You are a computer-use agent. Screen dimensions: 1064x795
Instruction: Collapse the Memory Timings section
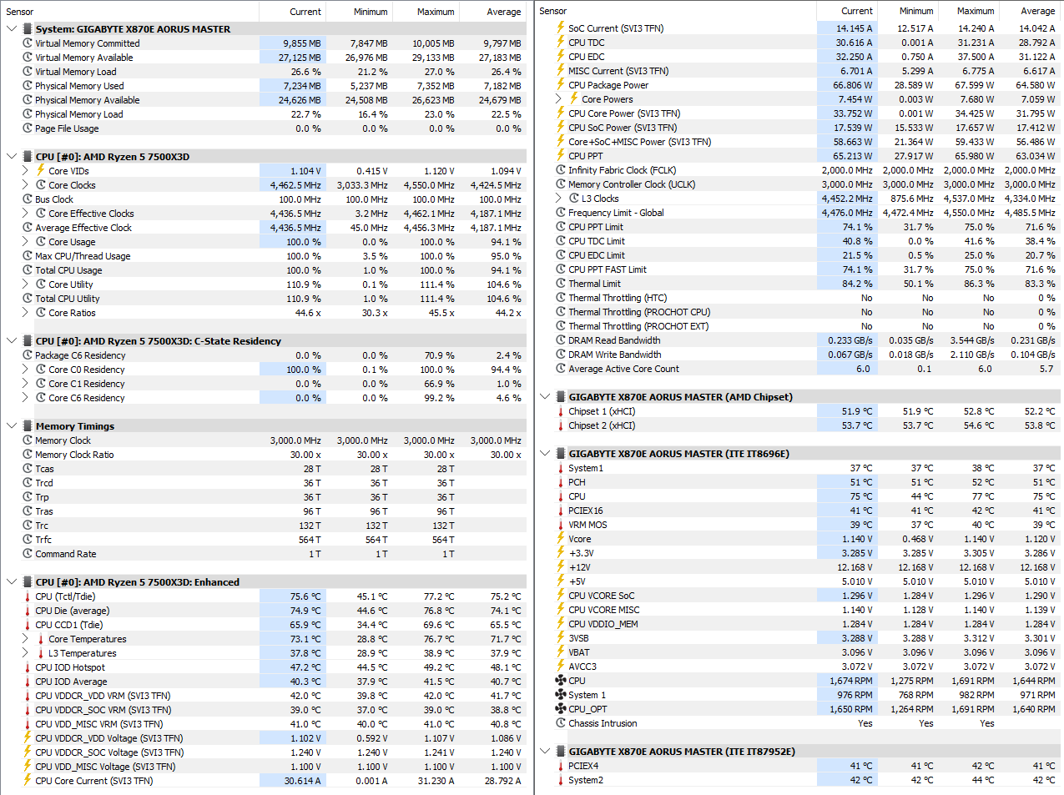tap(12, 426)
